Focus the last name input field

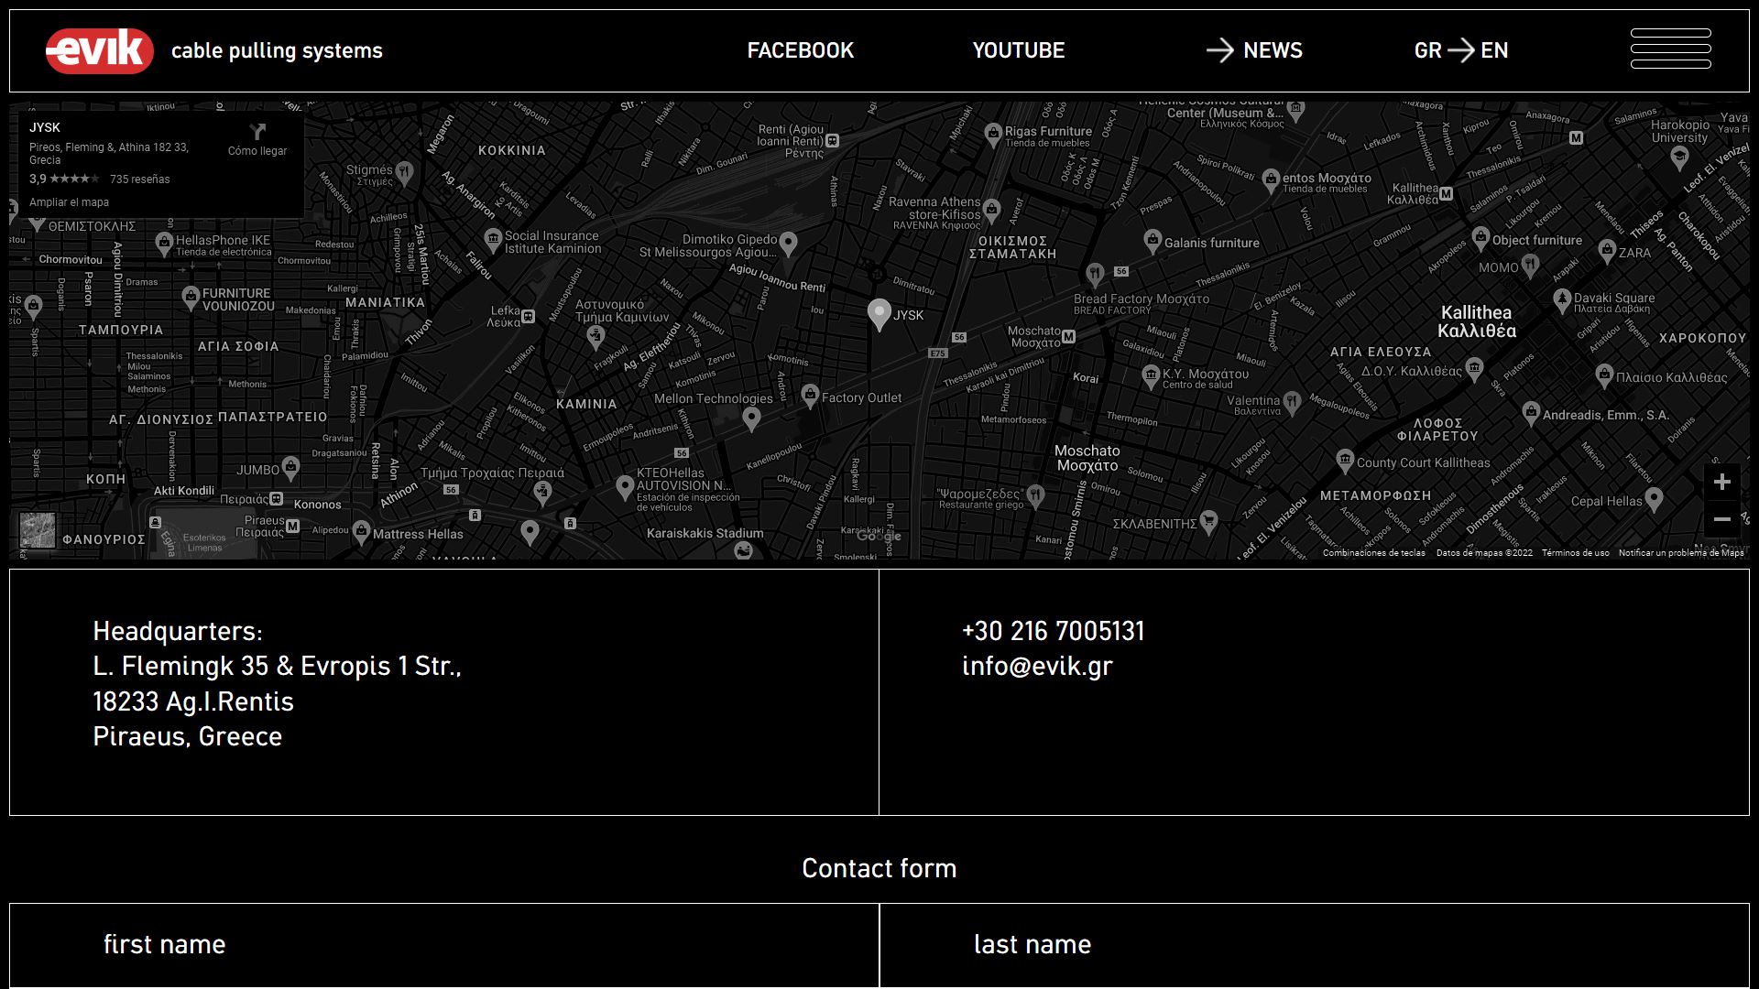pos(1314,945)
